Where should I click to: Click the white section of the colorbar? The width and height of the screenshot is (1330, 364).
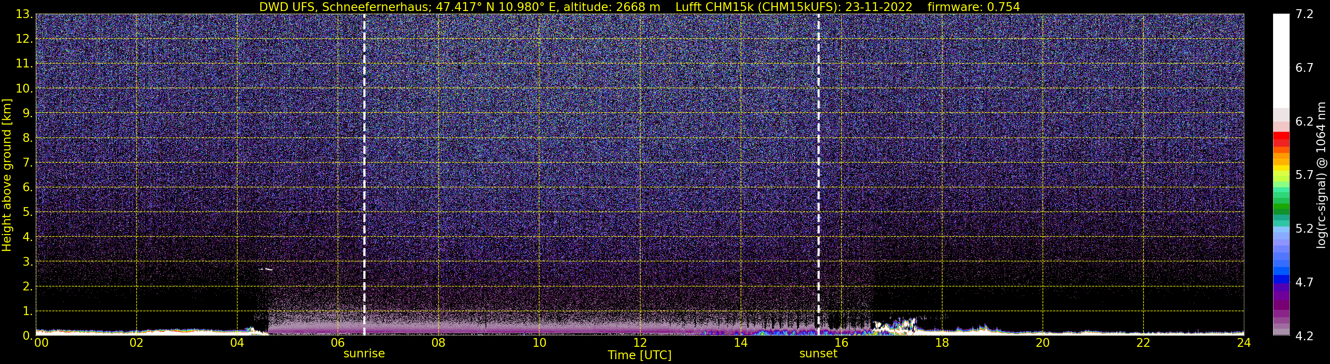[1281, 61]
